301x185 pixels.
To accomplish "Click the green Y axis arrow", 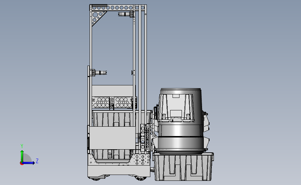I will click(22, 156).
